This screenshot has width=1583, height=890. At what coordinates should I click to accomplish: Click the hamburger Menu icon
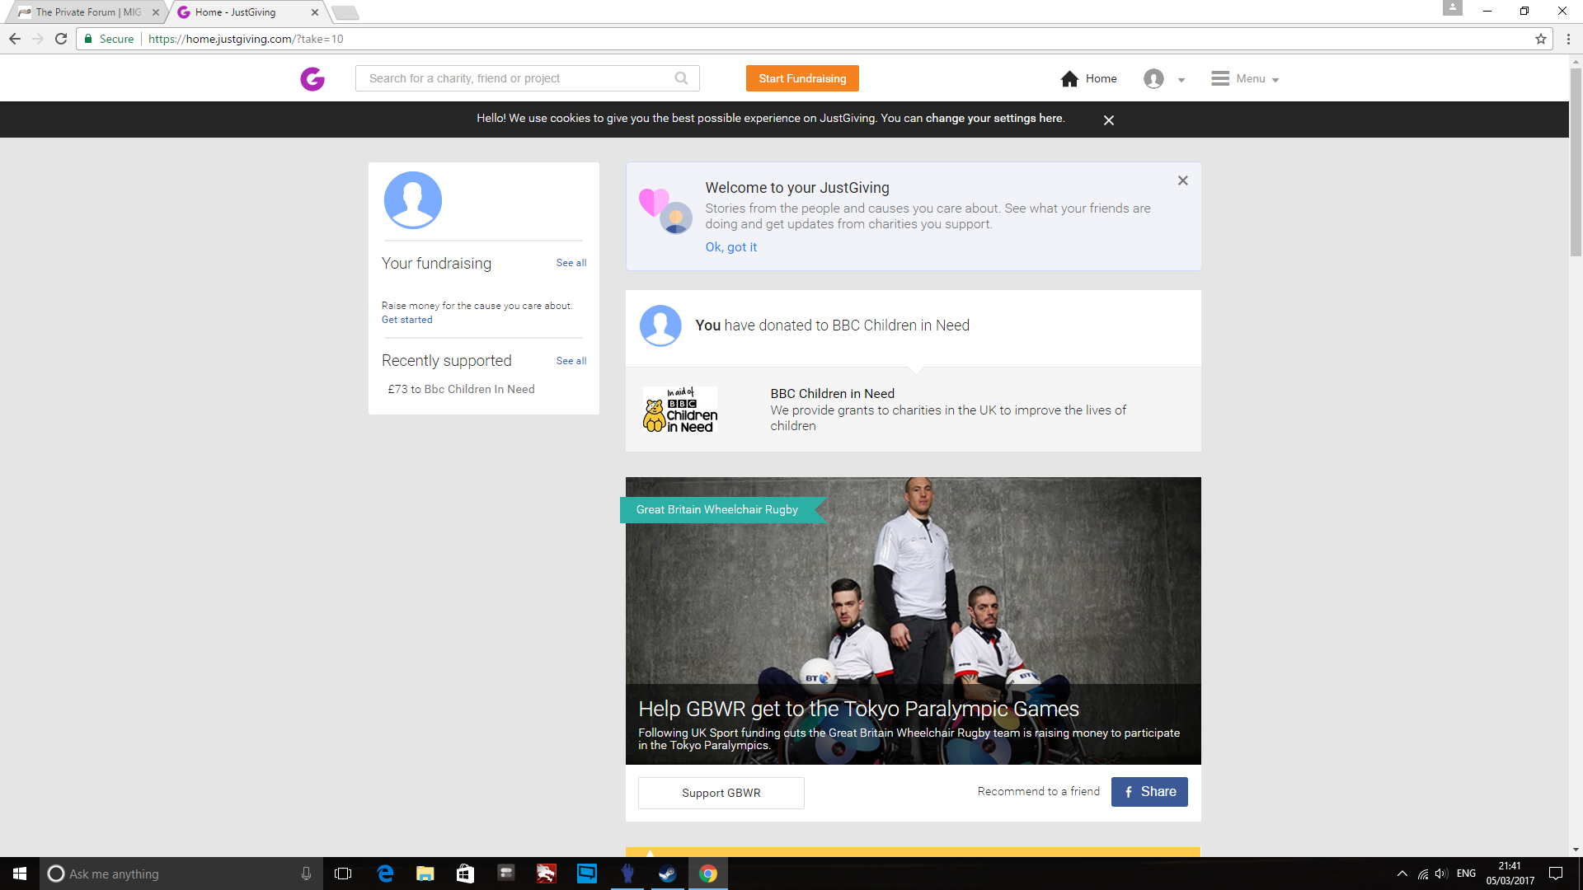[1220, 78]
